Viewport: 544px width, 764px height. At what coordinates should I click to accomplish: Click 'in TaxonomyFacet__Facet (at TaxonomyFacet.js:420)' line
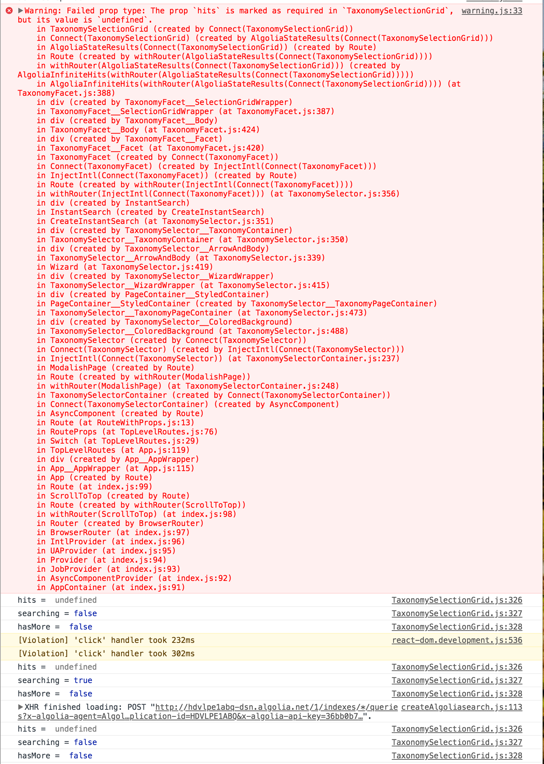[x=150, y=148]
